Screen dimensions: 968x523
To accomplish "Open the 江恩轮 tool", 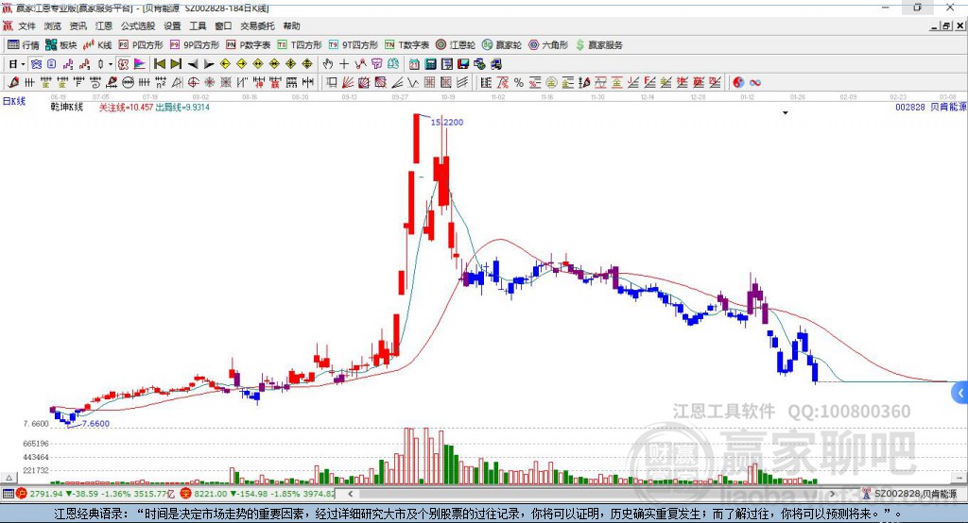I will point(456,45).
